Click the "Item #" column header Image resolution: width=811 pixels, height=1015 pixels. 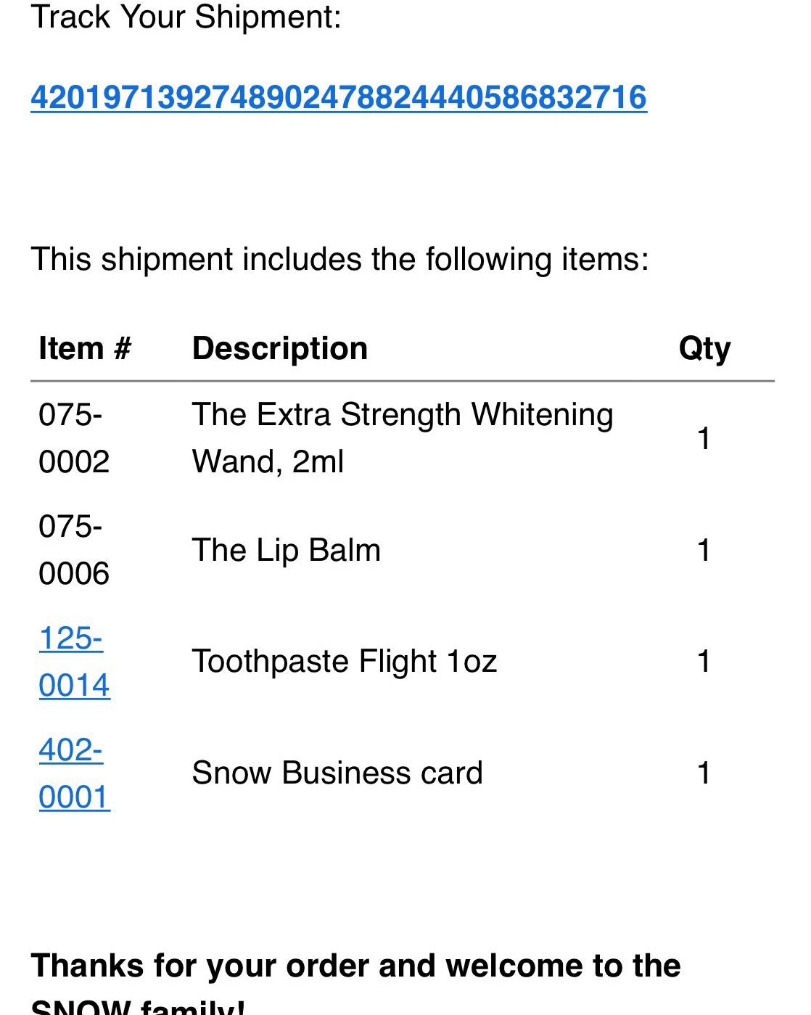(x=84, y=348)
